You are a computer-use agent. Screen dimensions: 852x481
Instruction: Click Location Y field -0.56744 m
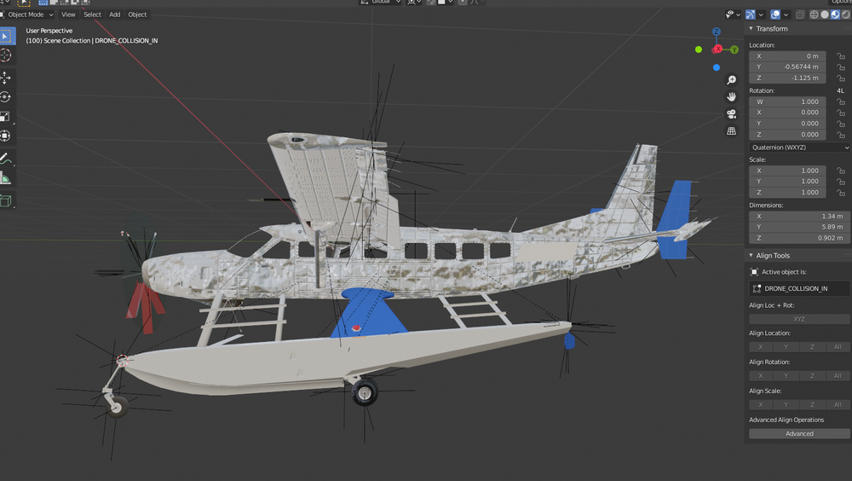(x=787, y=67)
